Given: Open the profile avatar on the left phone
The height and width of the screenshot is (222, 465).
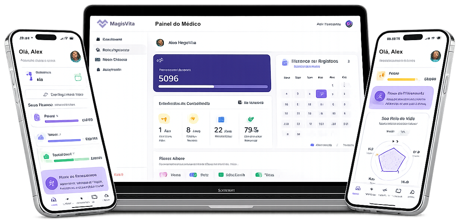Looking at the screenshot, I should coord(75,56).
